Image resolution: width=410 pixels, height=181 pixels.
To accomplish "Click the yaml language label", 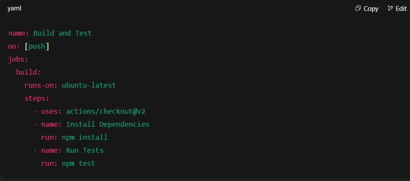I will [14, 8].
